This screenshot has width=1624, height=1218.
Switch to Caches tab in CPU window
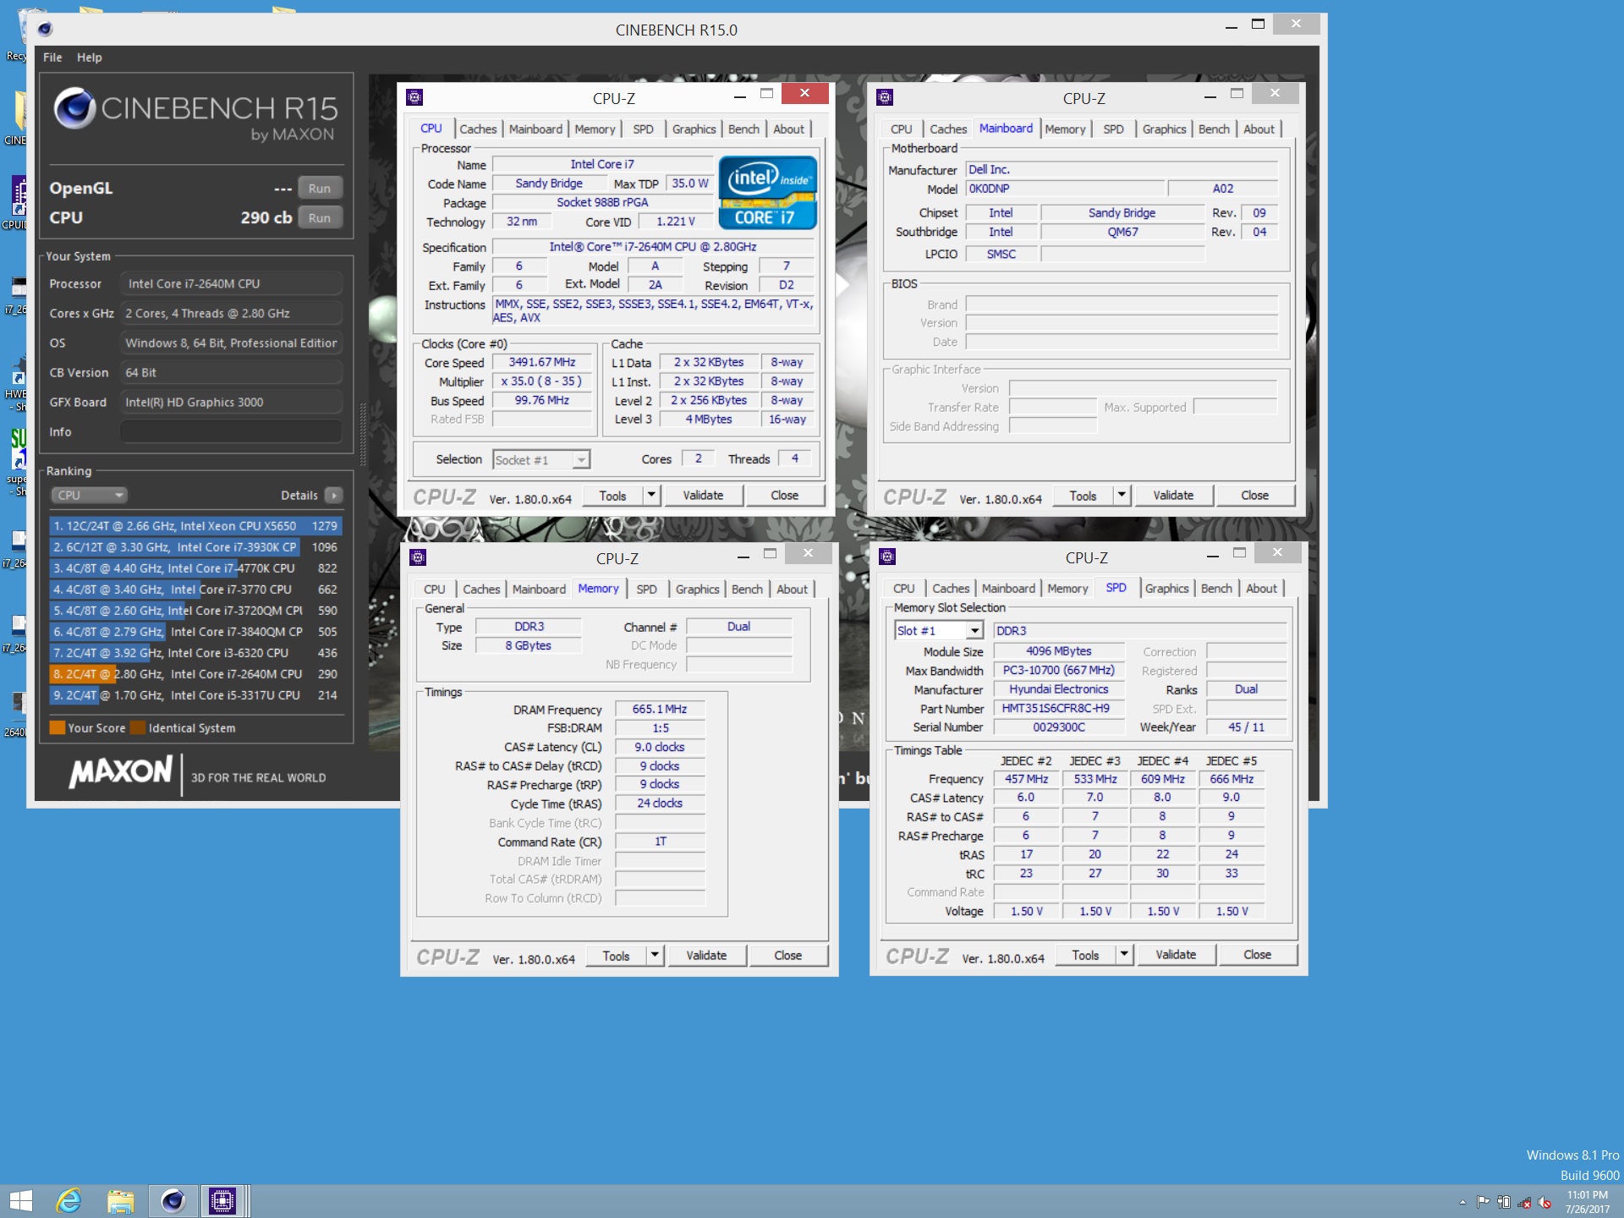tap(478, 129)
